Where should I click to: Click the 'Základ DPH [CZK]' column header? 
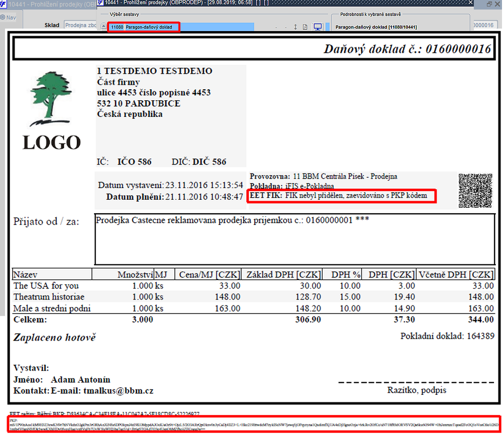[x=283, y=274]
